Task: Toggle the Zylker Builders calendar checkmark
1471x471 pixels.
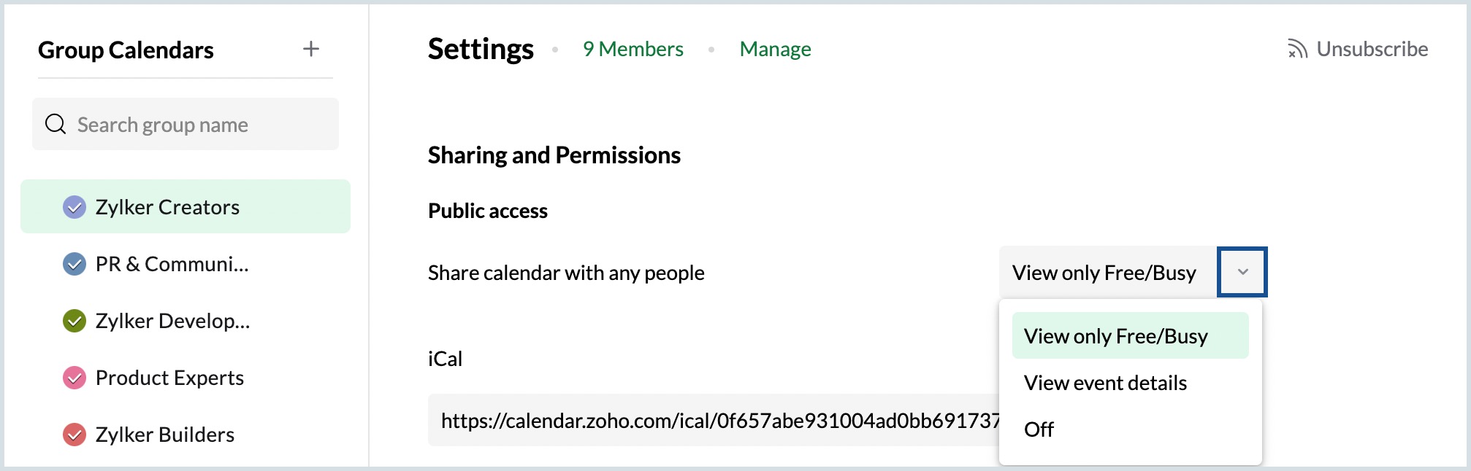Action: click(x=74, y=435)
